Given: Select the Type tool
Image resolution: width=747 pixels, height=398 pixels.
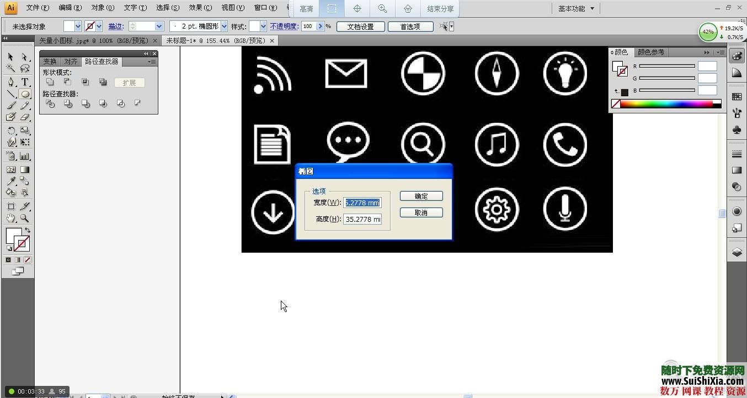Looking at the screenshot, I should tap(25, 82).
